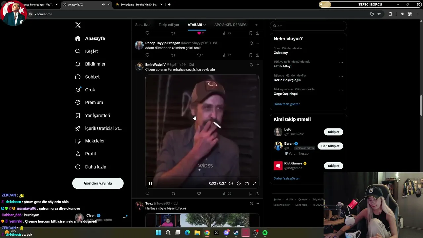Click the Gönderi yayınla button

coord(98,183)
